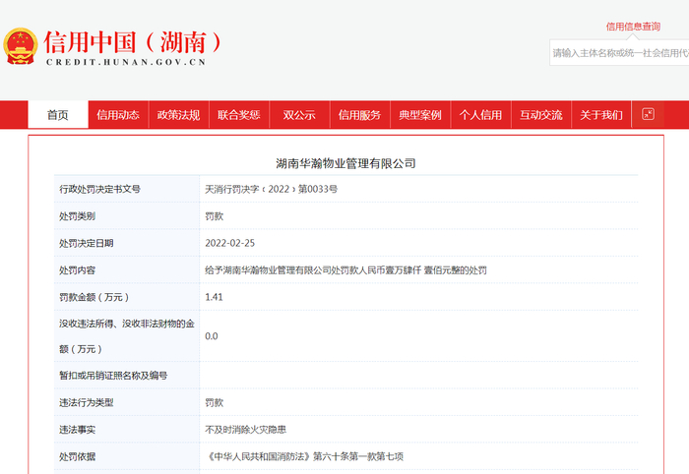This screenshot has height=474, width=689.
Task: Click 暂扣或吊销证照名称及编号 label
Action: click(x=113, y=376)
